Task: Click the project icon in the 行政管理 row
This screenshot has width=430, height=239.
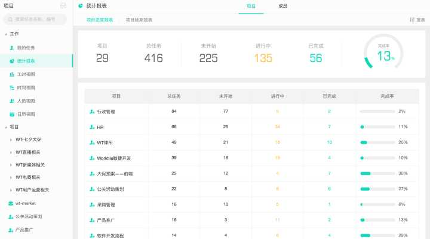Action: (x=92, y=111)
